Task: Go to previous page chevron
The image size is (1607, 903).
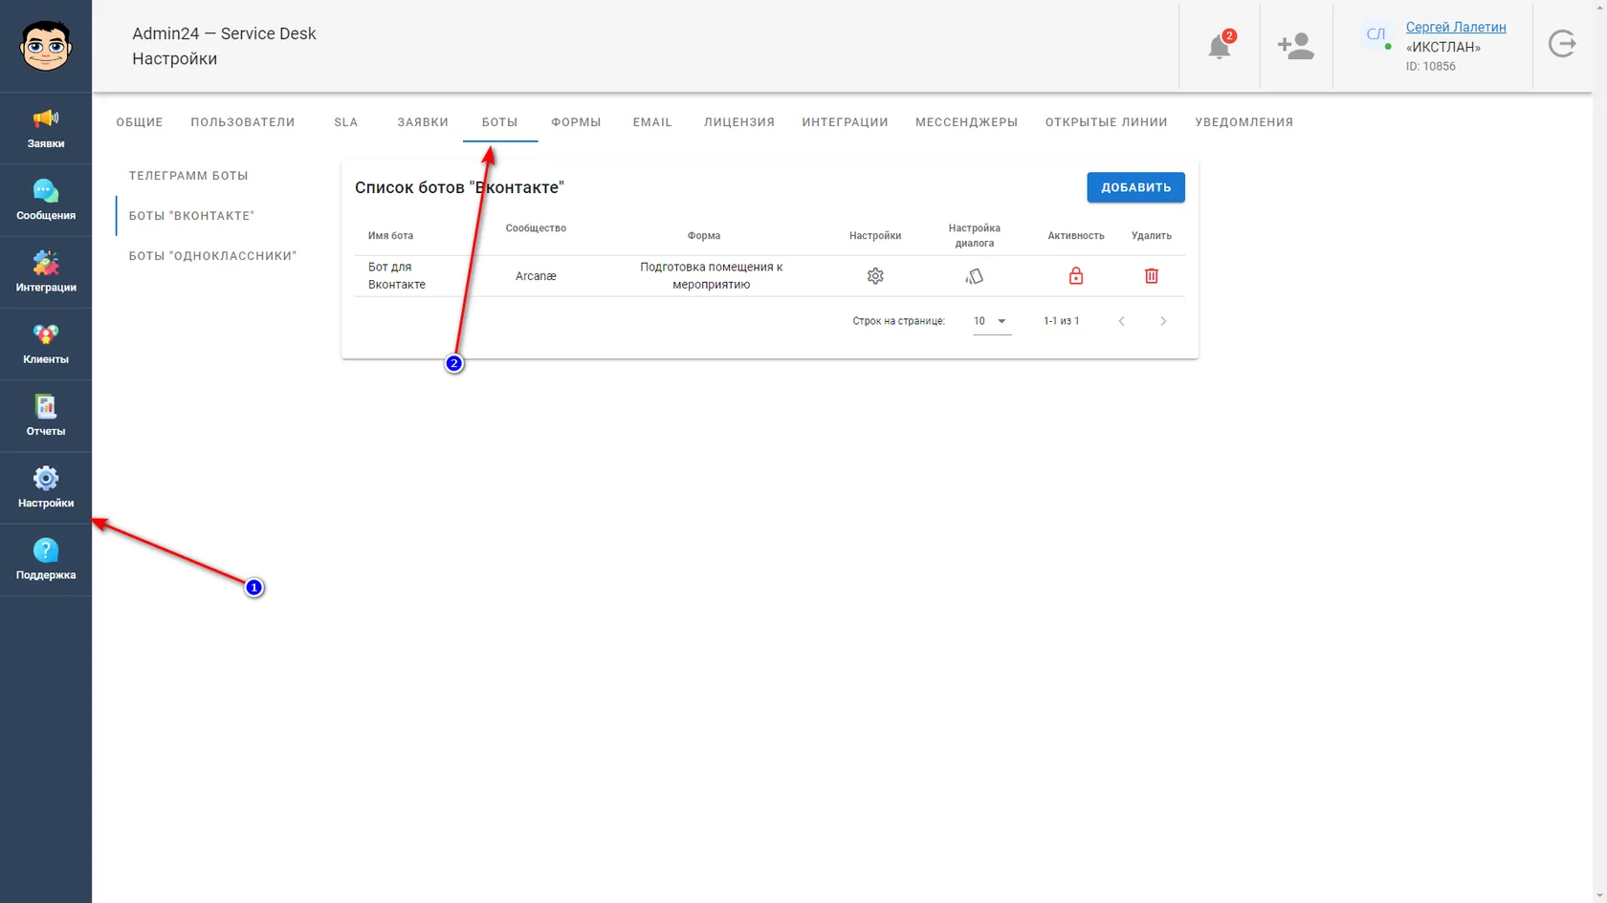Action: click(x=1121, y=321)
